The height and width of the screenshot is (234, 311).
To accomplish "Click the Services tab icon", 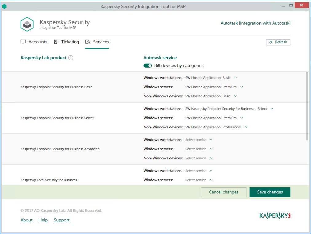I will coord(88,42).
